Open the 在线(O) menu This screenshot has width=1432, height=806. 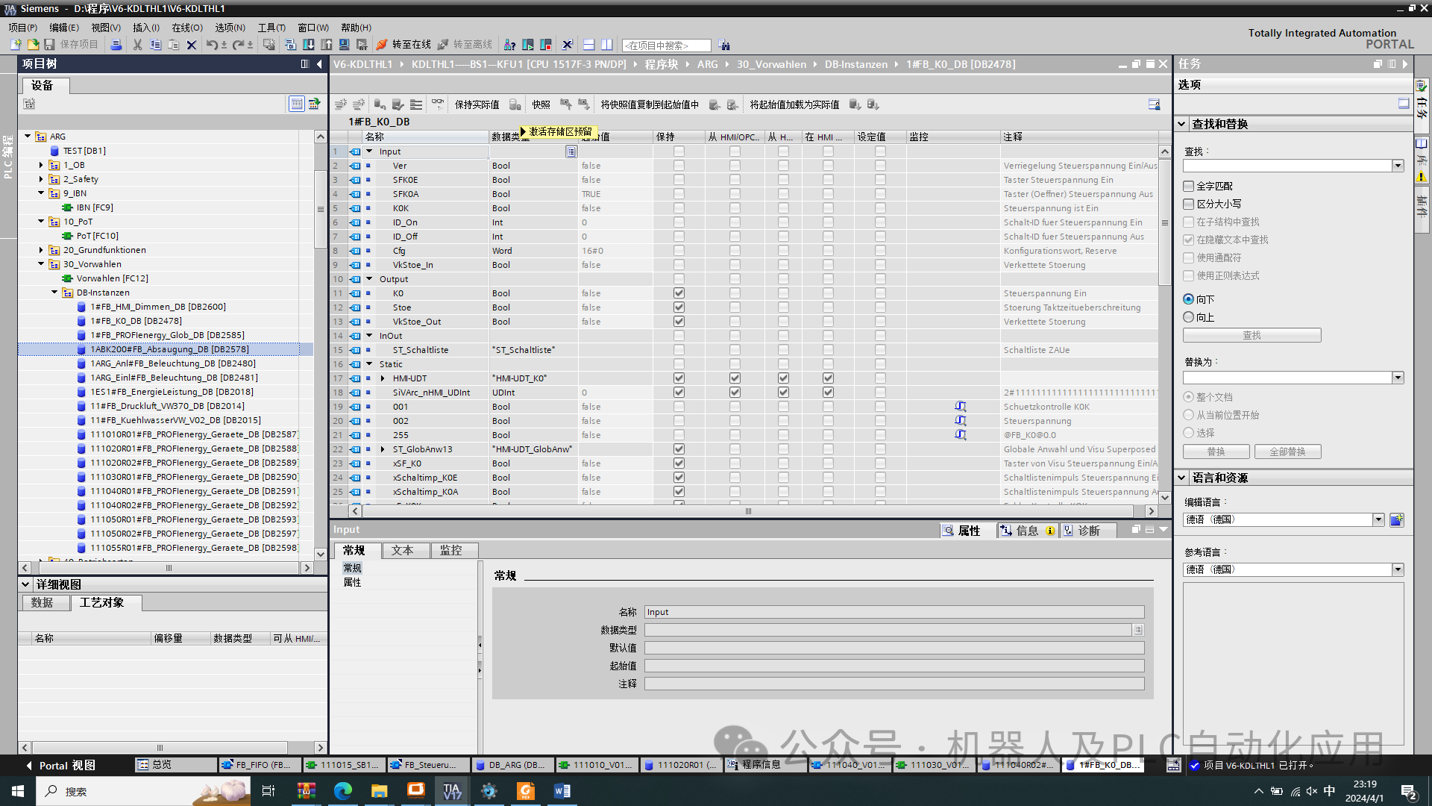pyautogui.click(x=186, y=28)
